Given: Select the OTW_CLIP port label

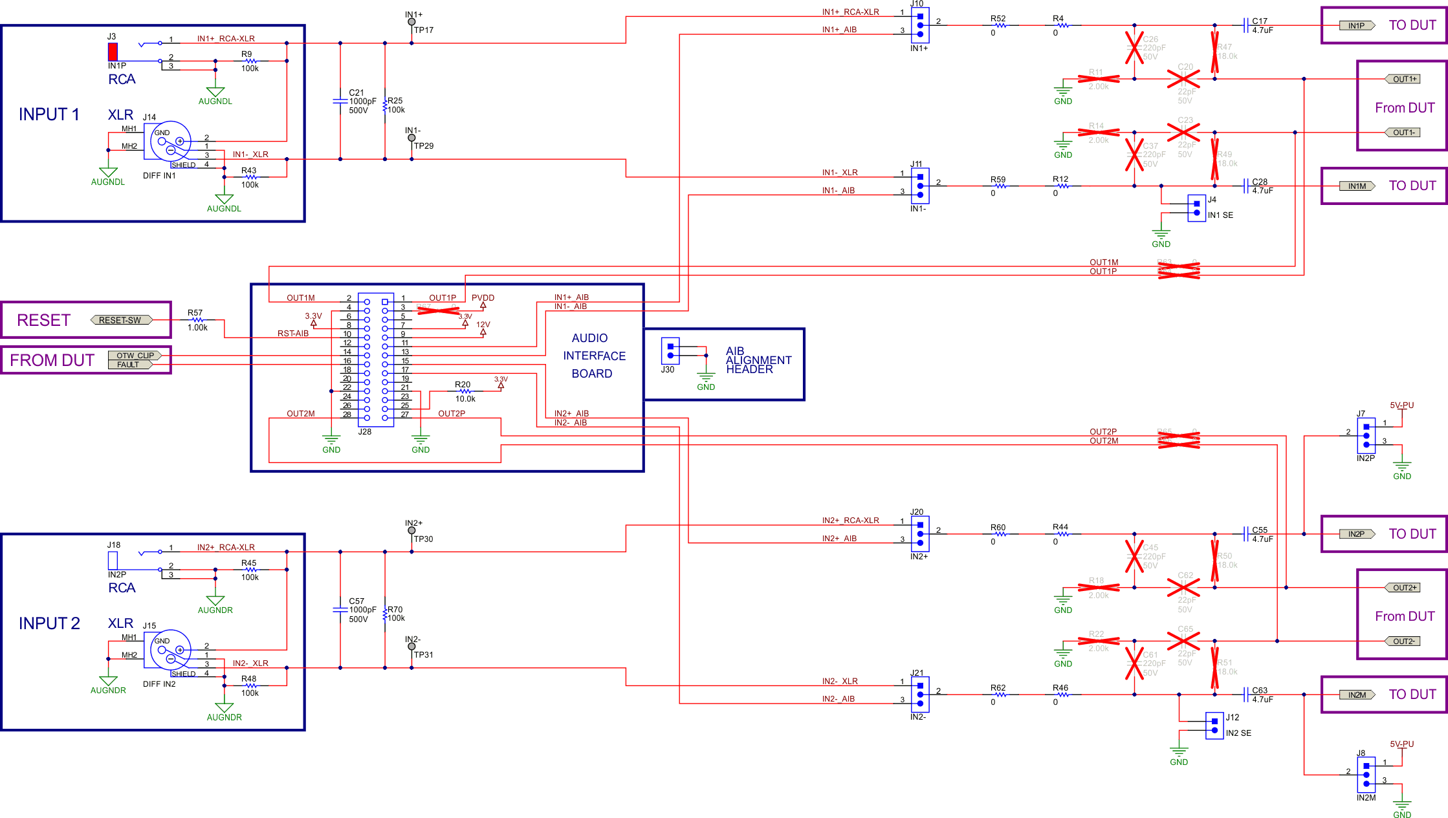Looking at the screenshot, I should [135, 355].
